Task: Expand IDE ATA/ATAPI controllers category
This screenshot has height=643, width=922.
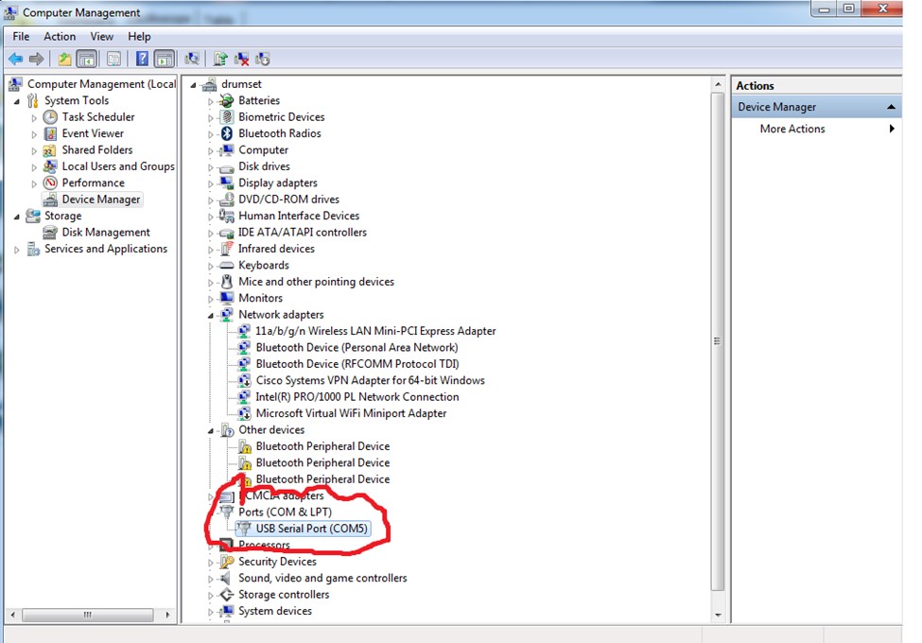Action: coord(211,233)
